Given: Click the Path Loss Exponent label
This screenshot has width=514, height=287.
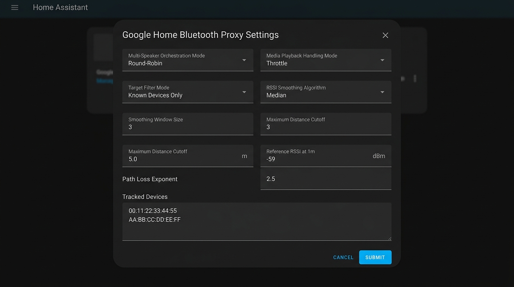Looking at the screenshot, I should point(150,179).
